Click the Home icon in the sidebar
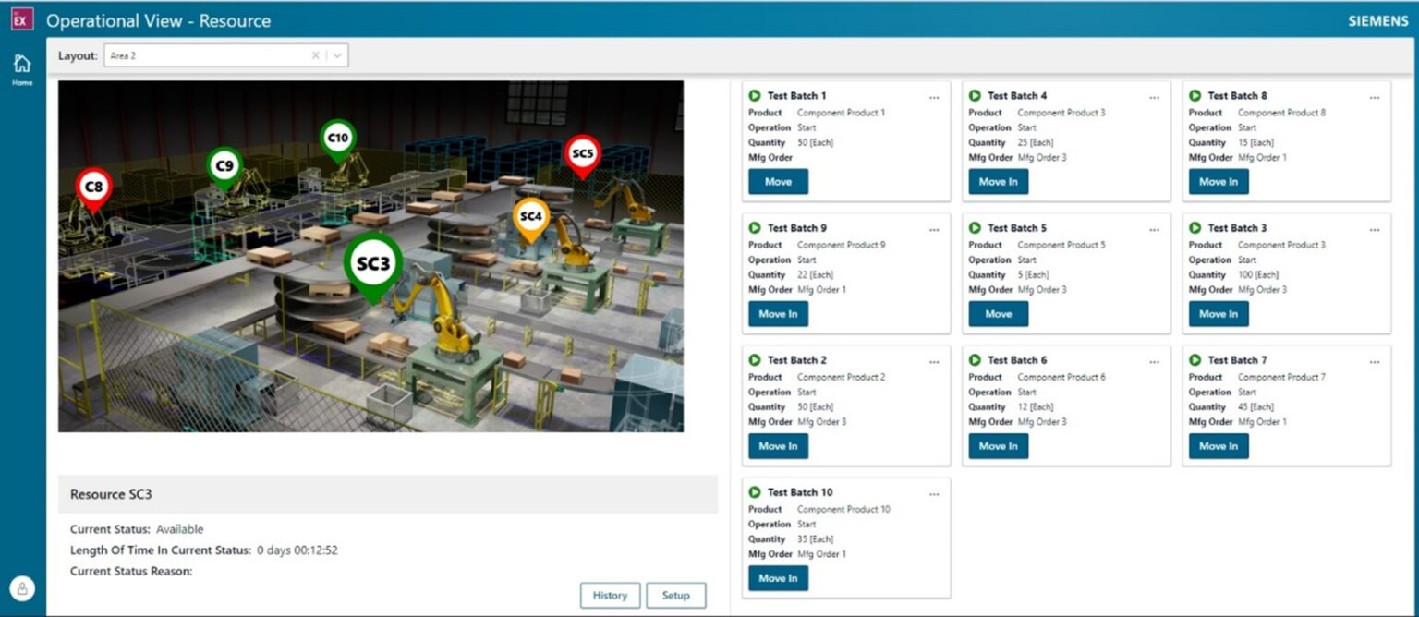 (x=21, y=63)
